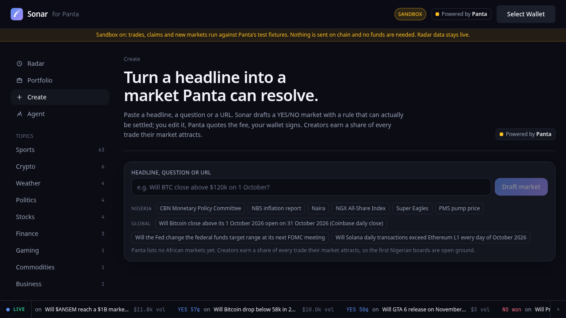This screenshot has width=566, height=318.
Task: Click the Sonar brand name
Action: click(38, 14)
